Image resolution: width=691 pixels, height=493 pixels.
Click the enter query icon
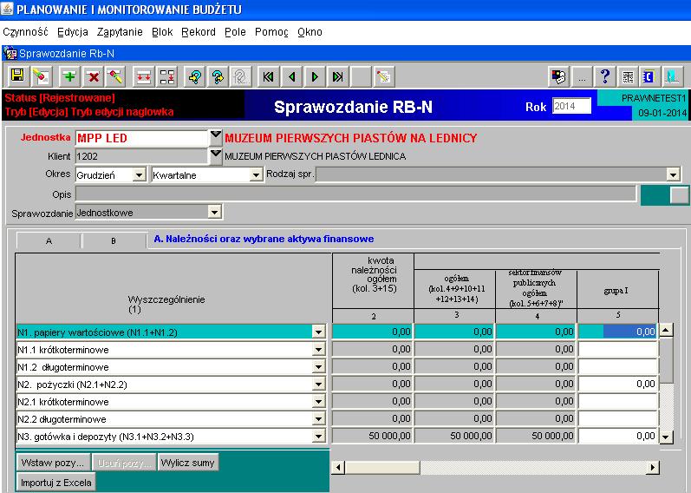(x=194, y=76)
